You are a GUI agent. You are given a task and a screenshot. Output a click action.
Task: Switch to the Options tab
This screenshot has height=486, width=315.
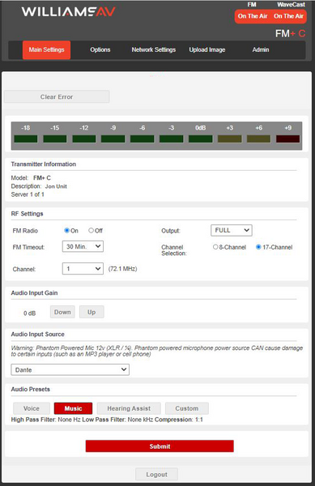coord(100,49)
